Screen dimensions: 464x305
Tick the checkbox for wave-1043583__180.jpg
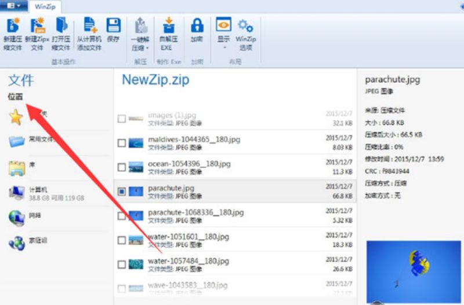tap(122, 288)
